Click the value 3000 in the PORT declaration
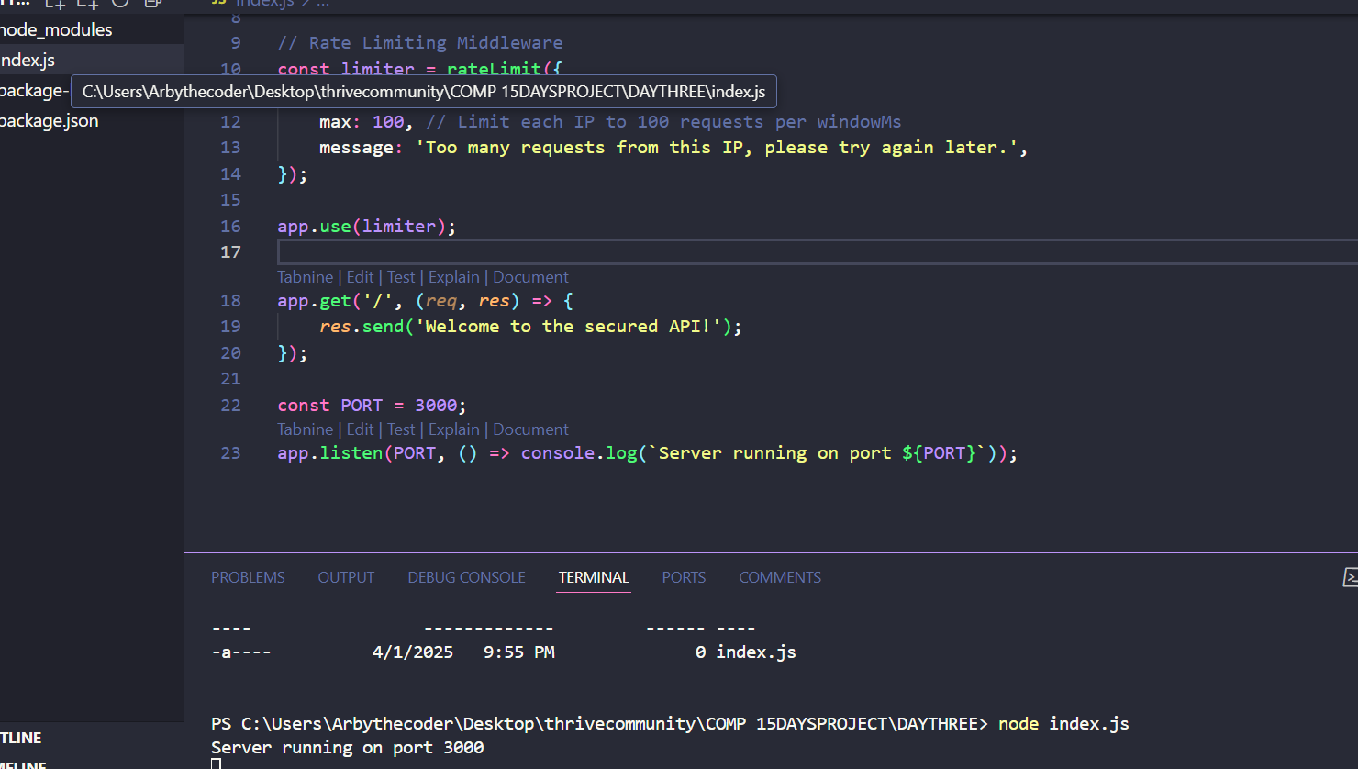Image resolution: width=1358 pixels, height=769 pixels. coord(436,406)
